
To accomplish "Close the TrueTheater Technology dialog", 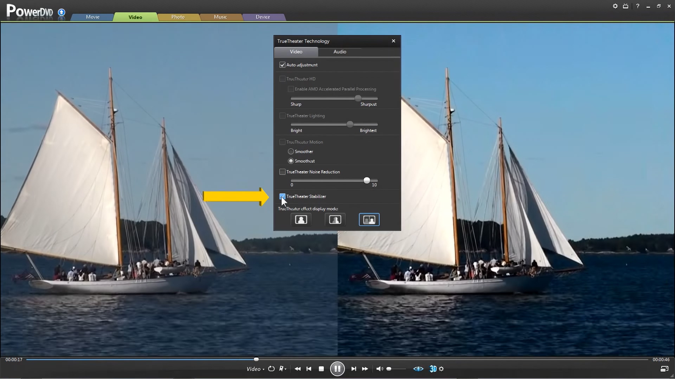I will point(393,41).
